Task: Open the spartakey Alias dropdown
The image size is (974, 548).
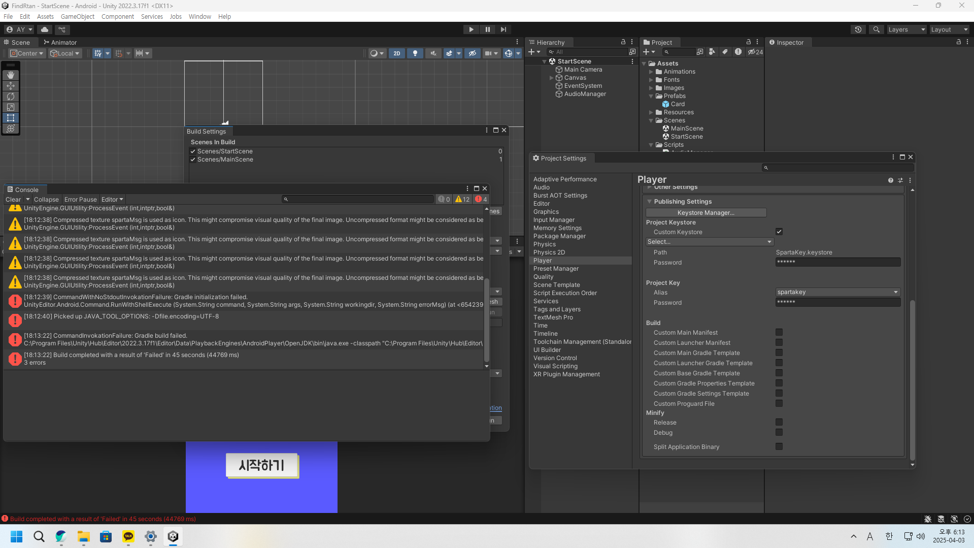Action: pos(838,292)
